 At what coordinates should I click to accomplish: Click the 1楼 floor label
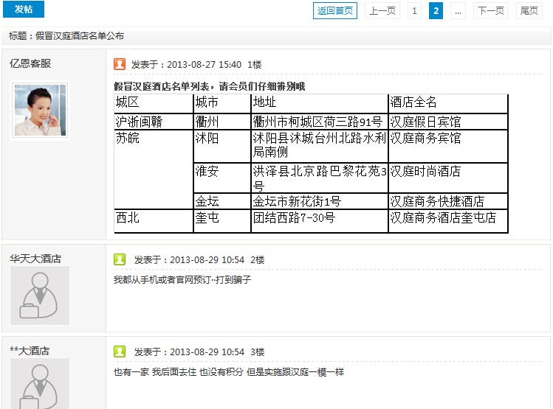coord(255,65)
